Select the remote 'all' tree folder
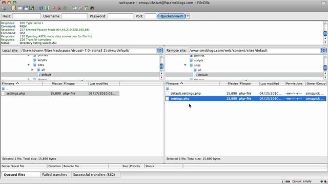 click(x=199, y=70)
